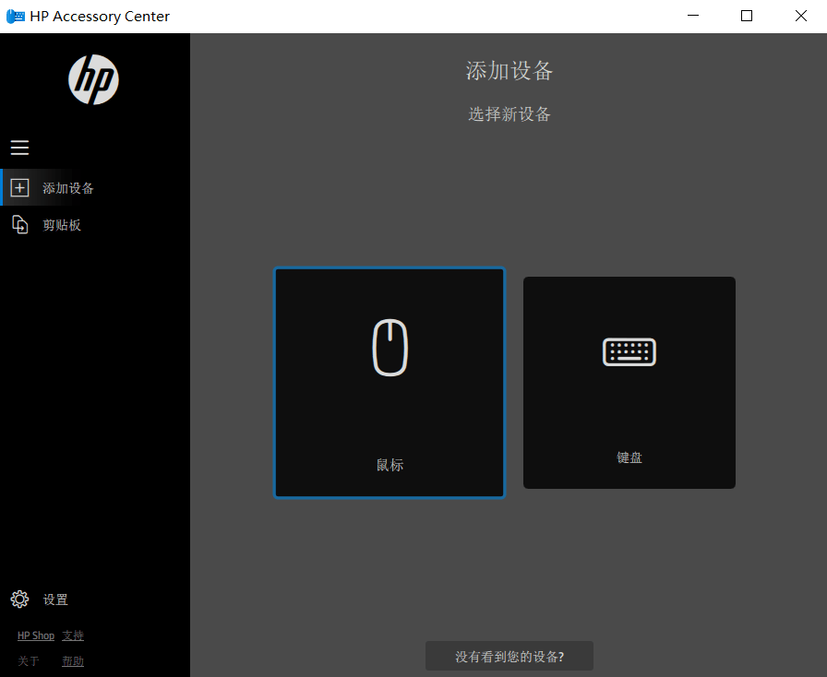Open the 关于 about link

pos(28,660)
